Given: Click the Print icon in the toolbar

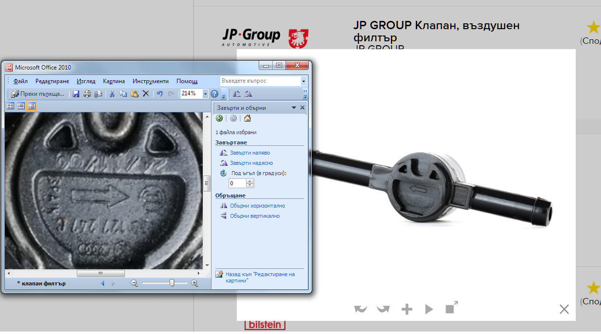Looking at the screenshot, I should [x=87, y=94].
